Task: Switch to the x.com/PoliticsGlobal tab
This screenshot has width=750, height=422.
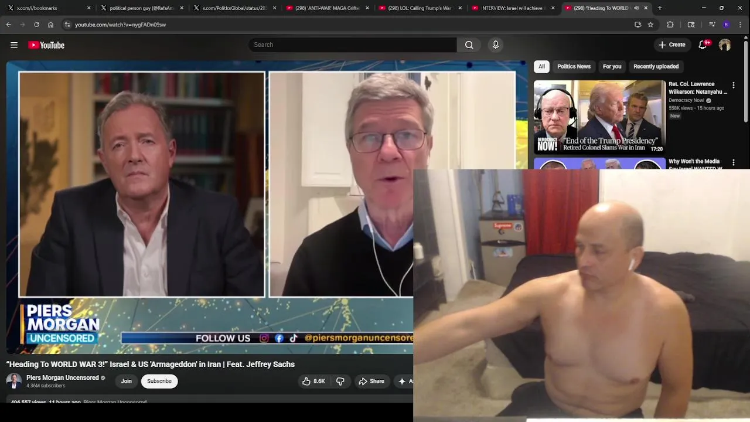Action: pos(234,8)
